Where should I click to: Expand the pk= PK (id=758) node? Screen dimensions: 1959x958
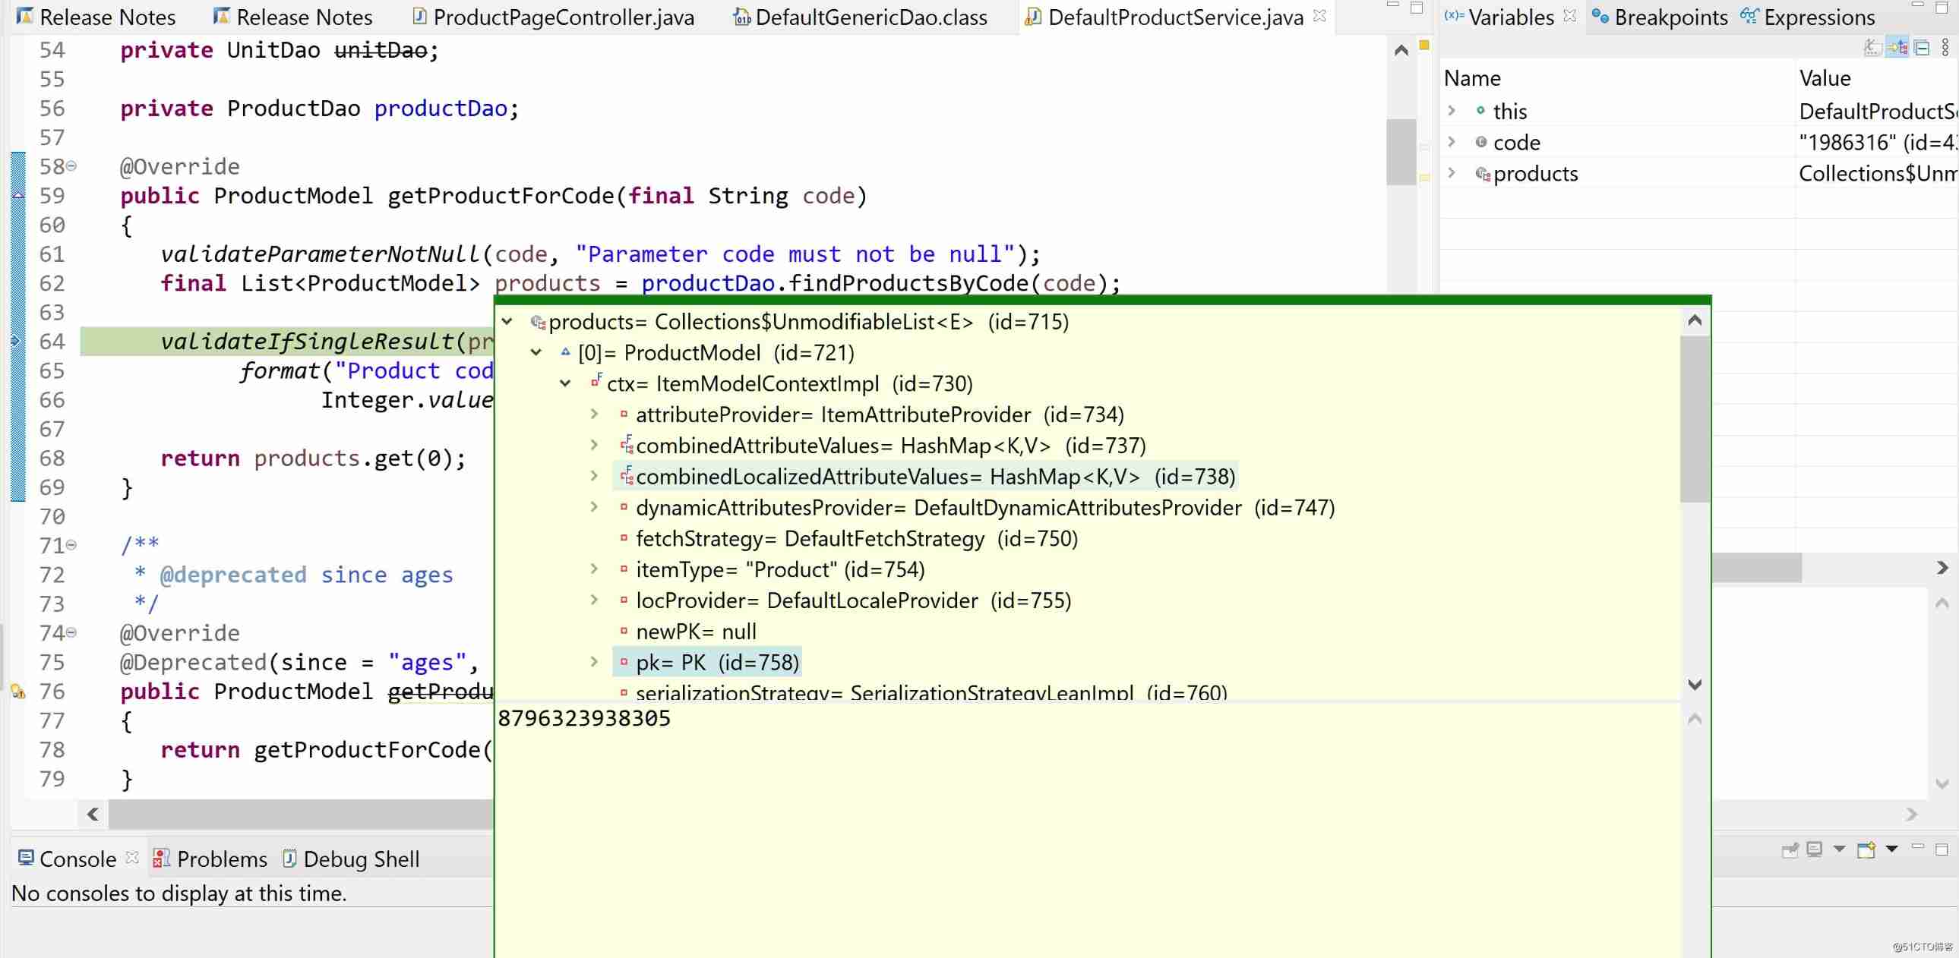595,663
